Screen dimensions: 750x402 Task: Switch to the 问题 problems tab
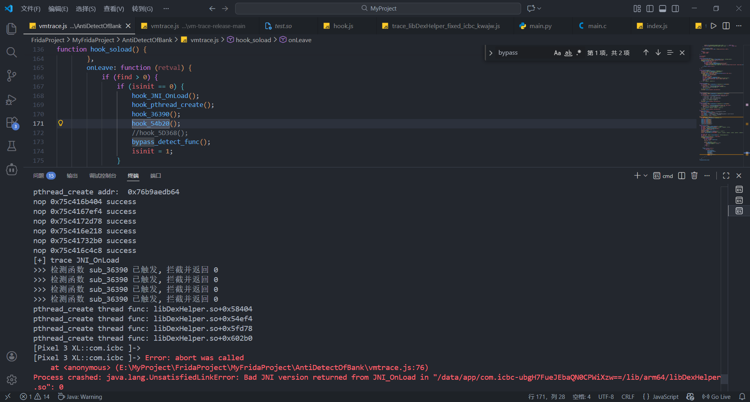(44, 176)
